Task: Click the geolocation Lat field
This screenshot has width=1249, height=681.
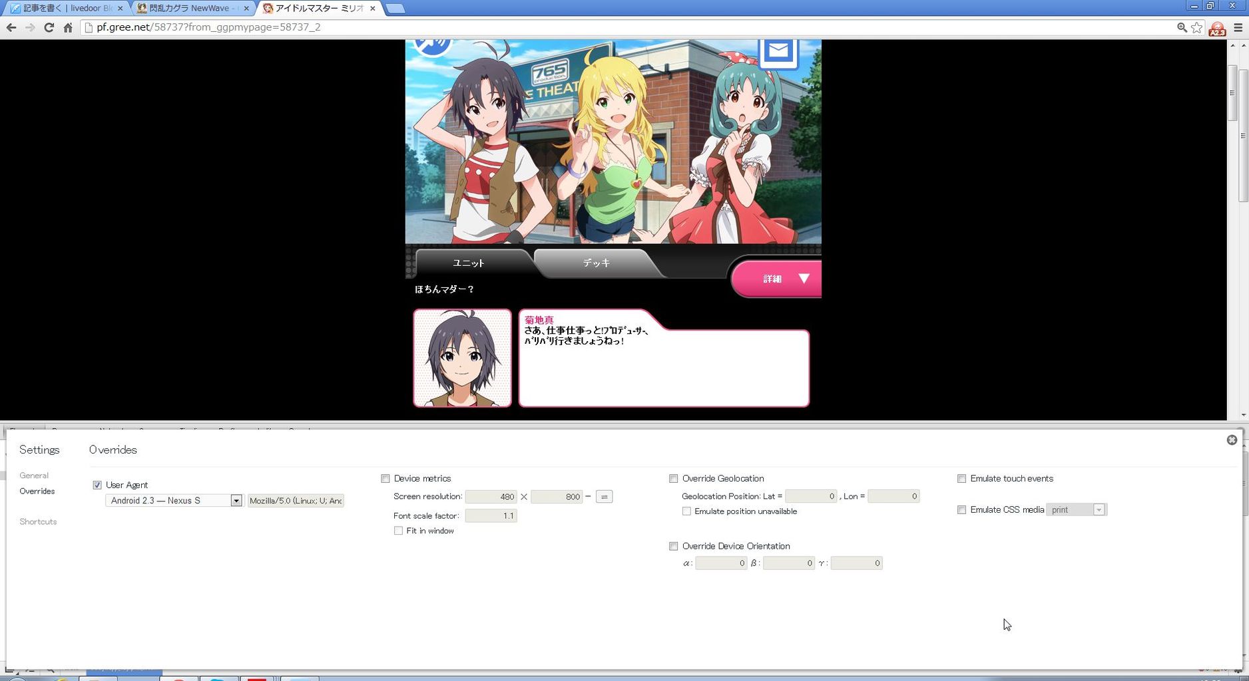Action: point(811,497)
